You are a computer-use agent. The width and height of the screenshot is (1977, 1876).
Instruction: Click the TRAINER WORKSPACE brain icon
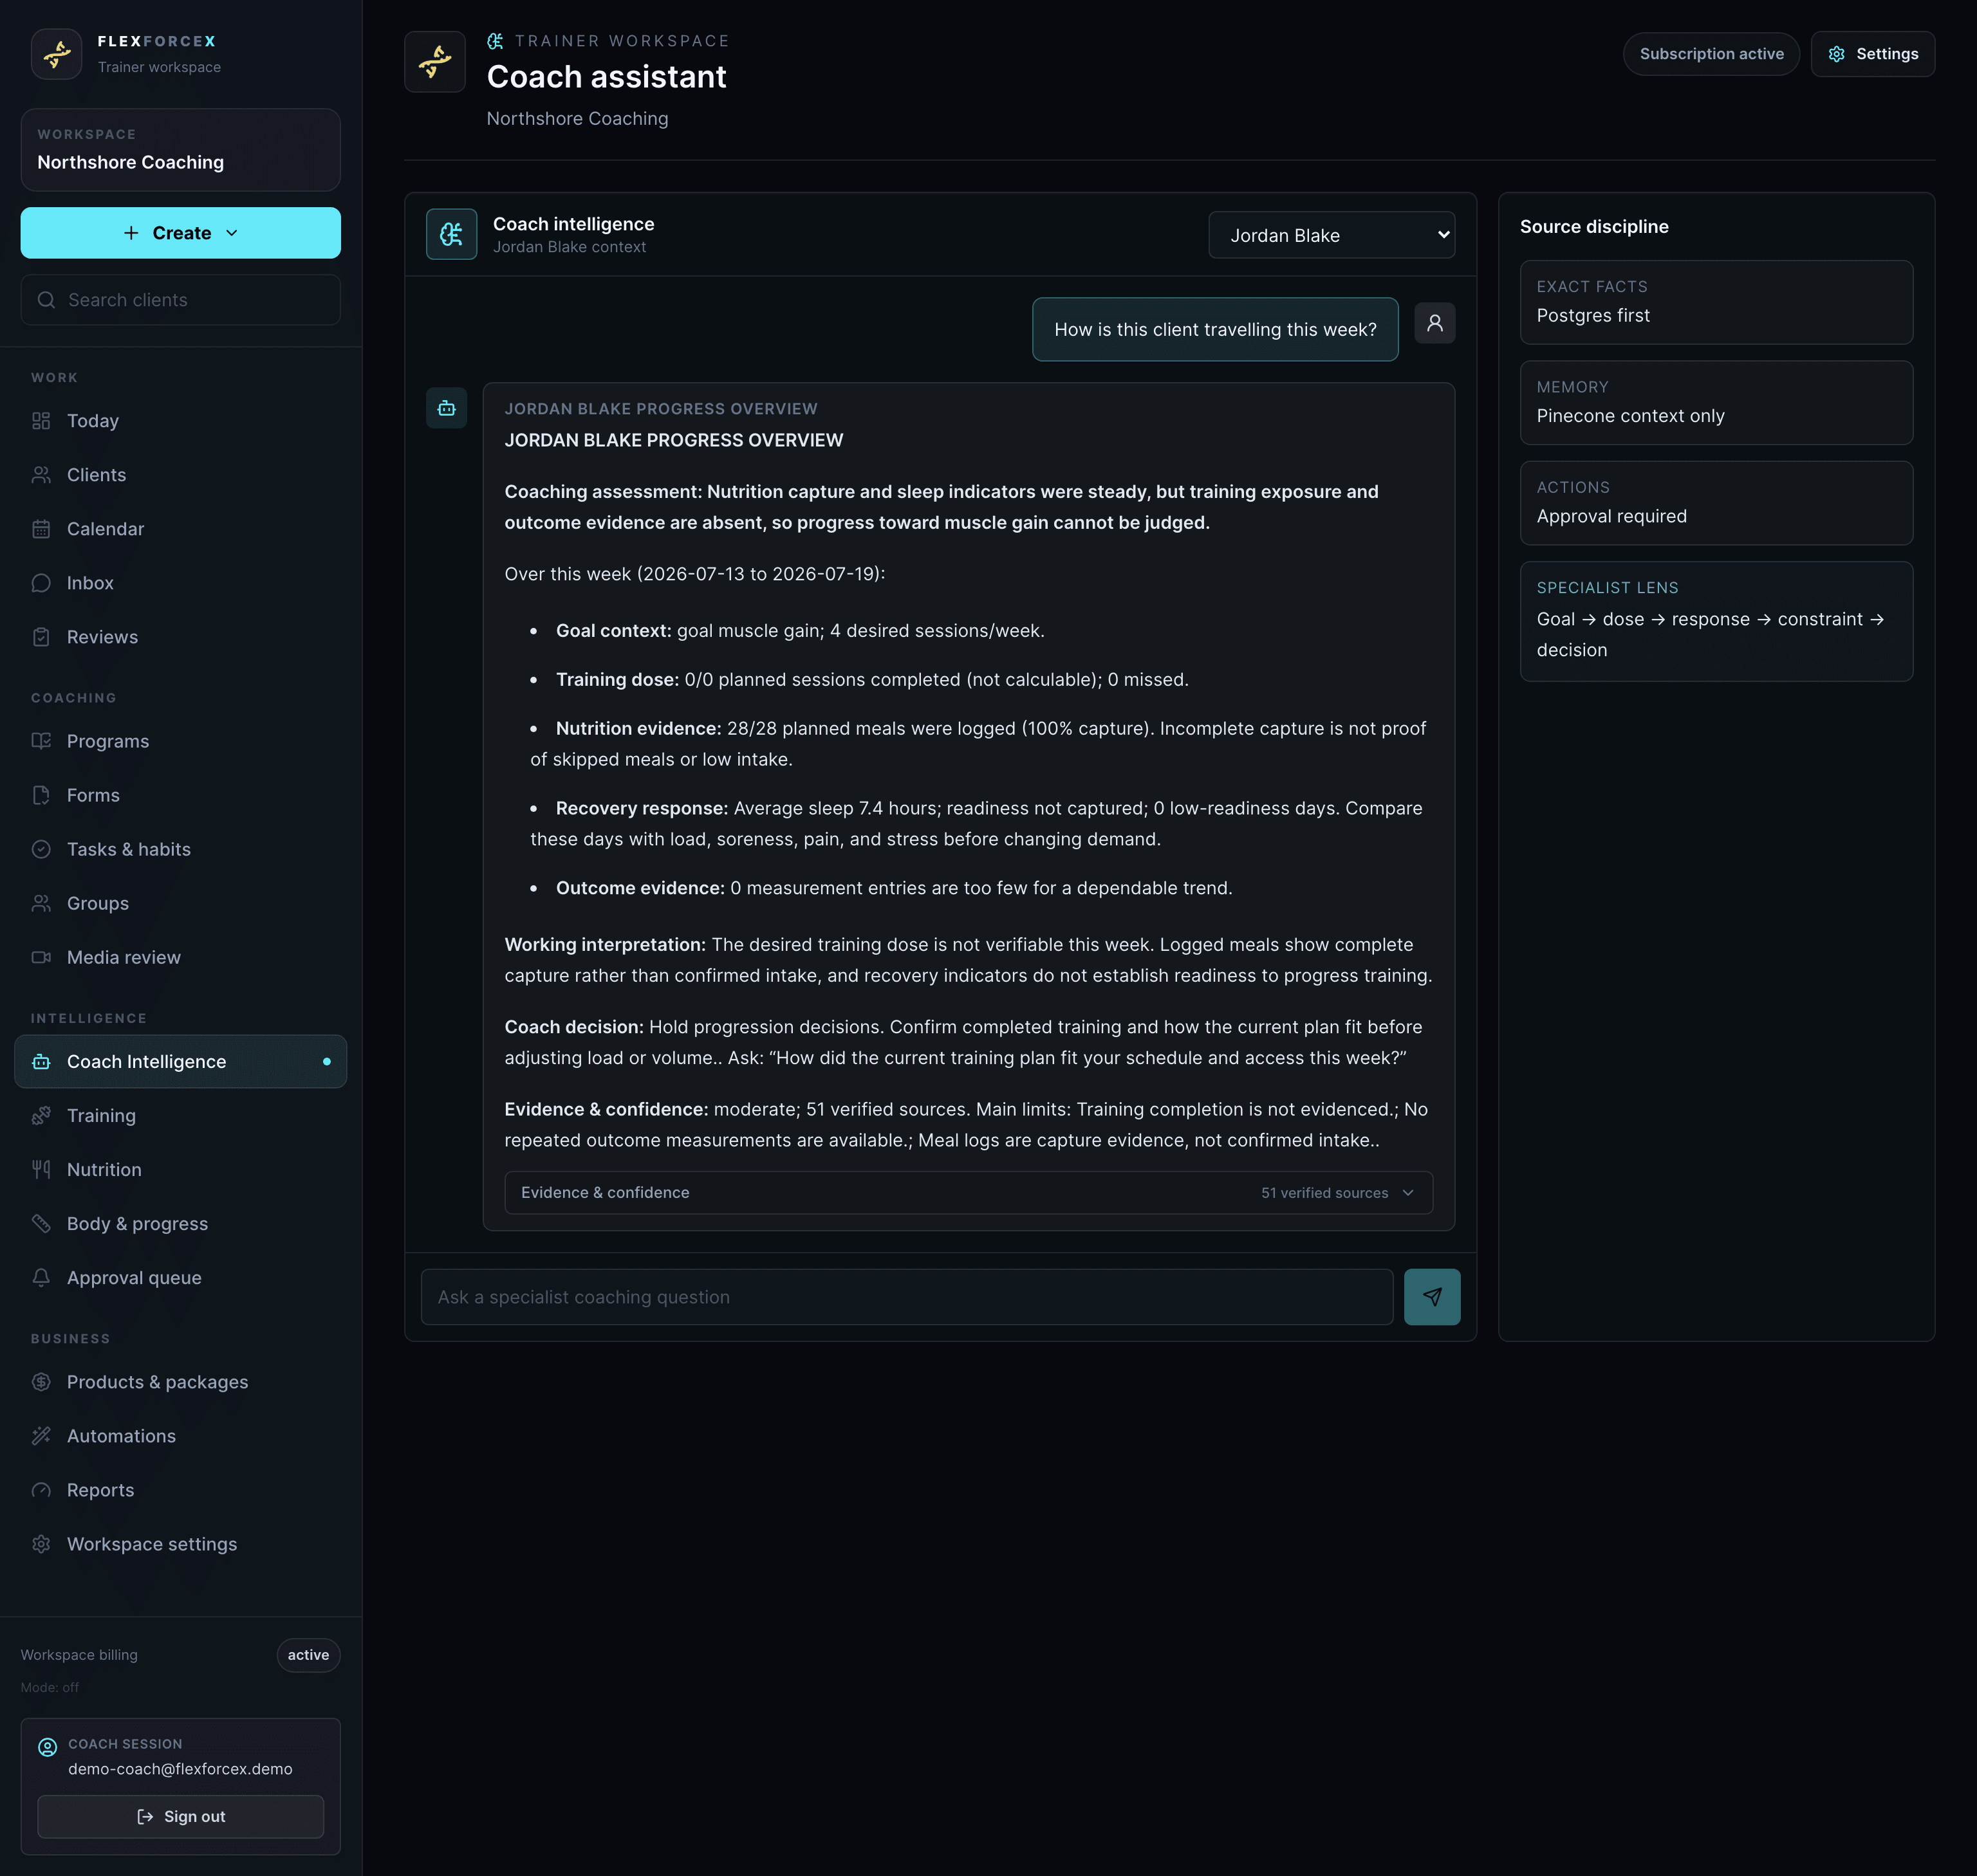pos(494,41)
